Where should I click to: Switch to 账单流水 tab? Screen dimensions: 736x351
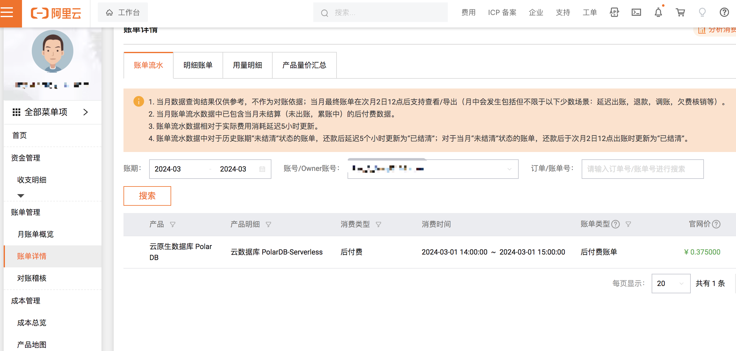[x=149, y=65]
